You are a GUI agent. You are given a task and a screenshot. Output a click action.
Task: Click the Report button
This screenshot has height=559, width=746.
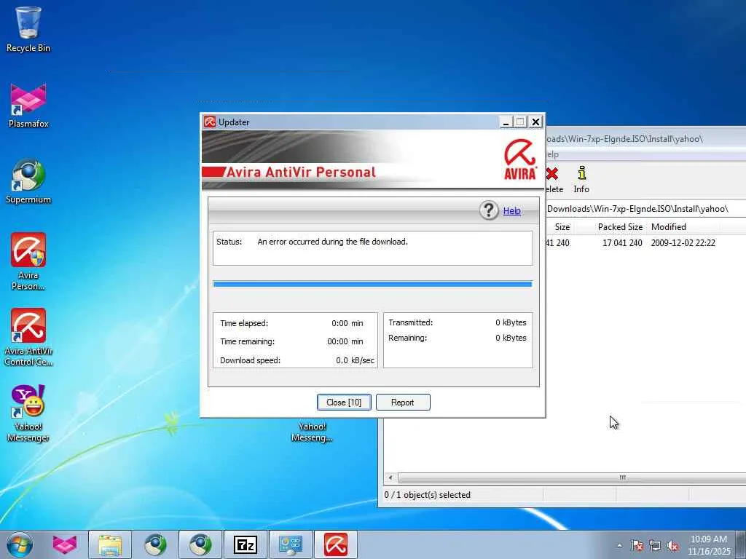click(403, 402)
